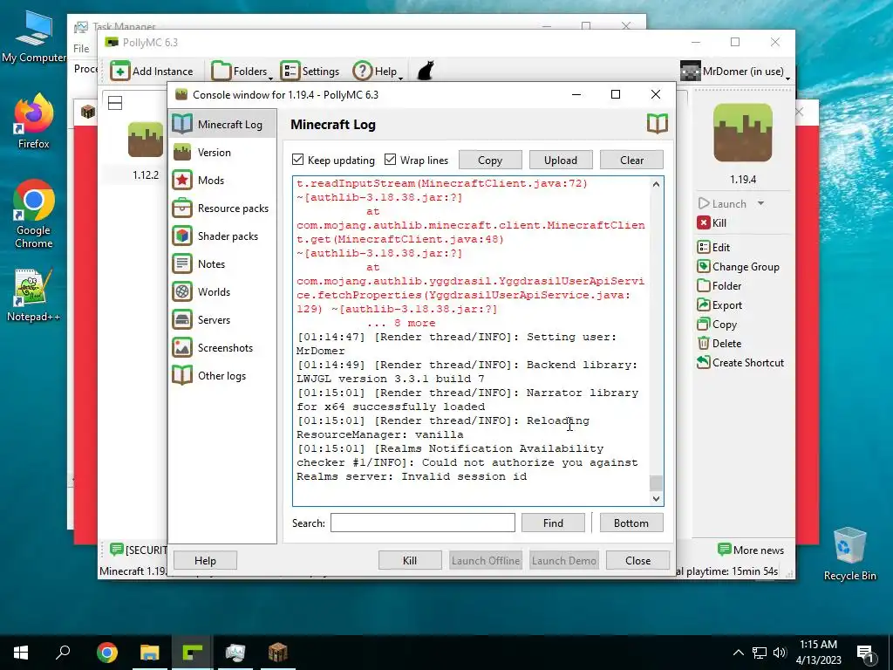Click PollyMC icon in taskbar
Image resolution: width=893 pixels, height=670 pixels.
tap(193, 653)
